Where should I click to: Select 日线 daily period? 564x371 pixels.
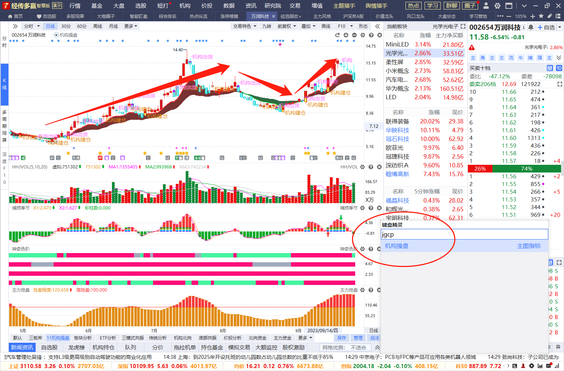(x=50, y=26)
